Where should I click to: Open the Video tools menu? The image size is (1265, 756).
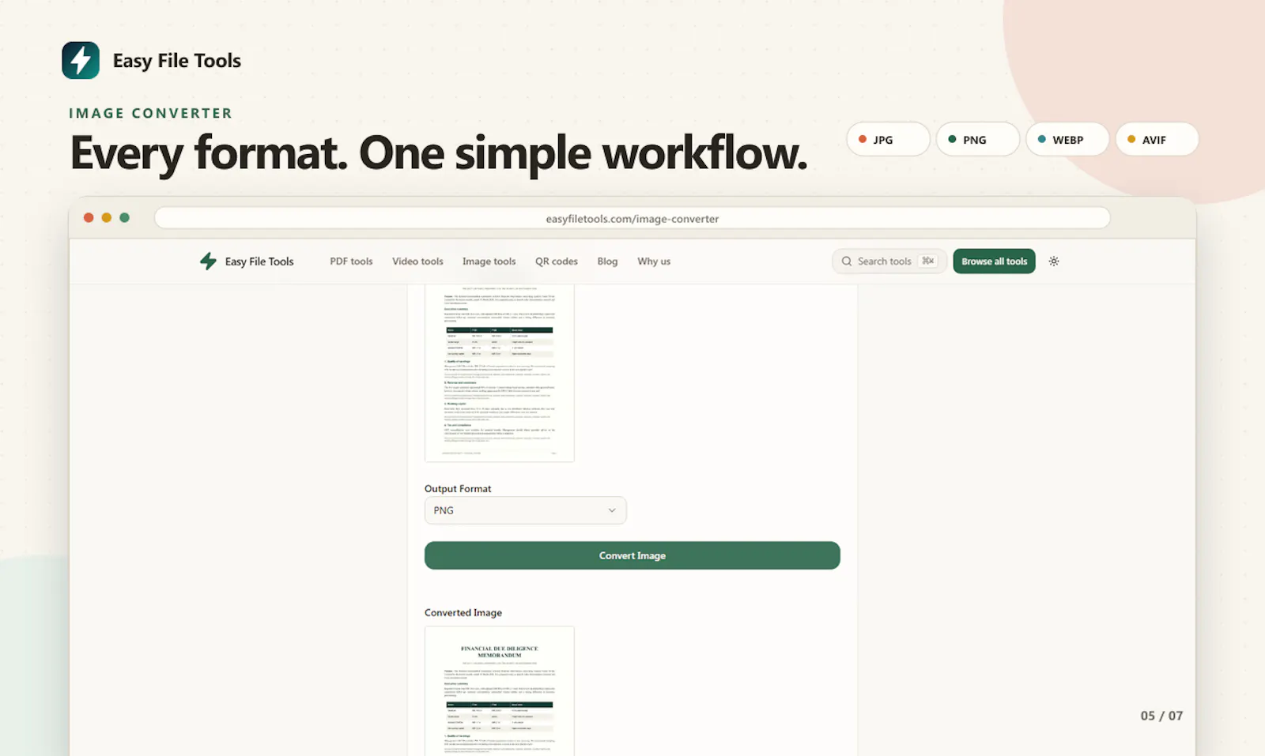pyautogui.click(x=417, y=261)
